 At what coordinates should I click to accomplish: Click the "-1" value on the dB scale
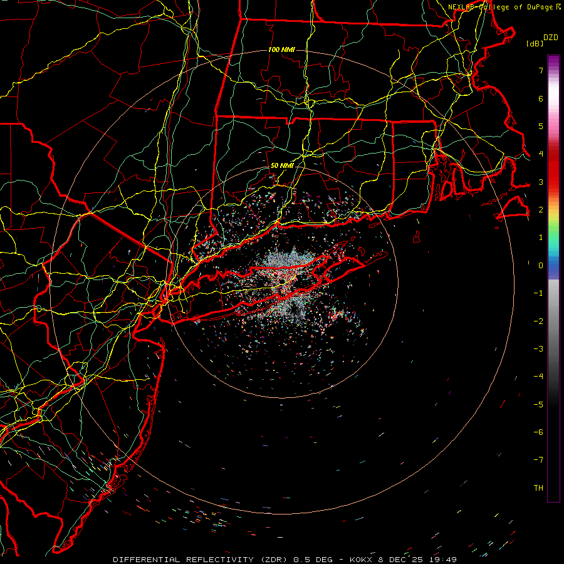538,293
